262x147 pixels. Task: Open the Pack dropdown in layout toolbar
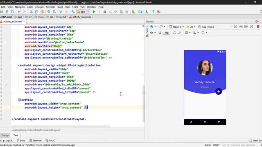coord(187,33)
